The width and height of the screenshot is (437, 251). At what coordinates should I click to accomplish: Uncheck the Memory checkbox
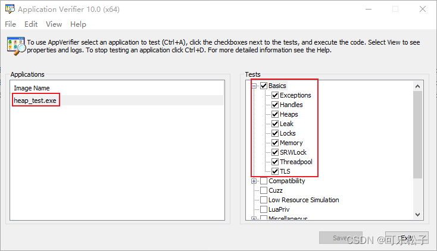coord(275,143)
